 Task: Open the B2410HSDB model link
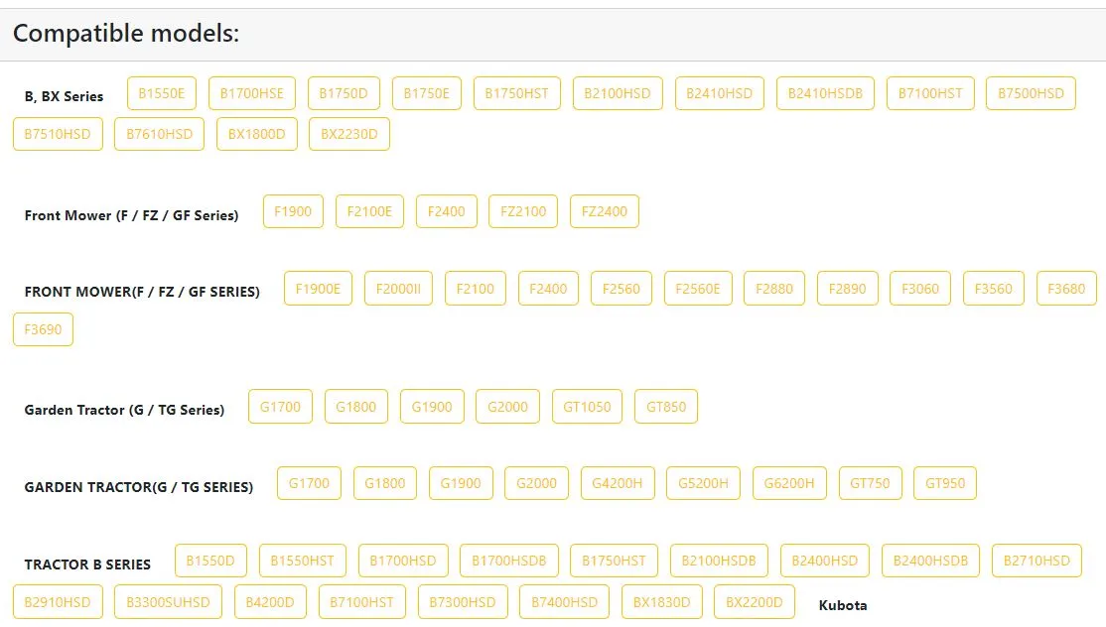(x=825, y=93)
